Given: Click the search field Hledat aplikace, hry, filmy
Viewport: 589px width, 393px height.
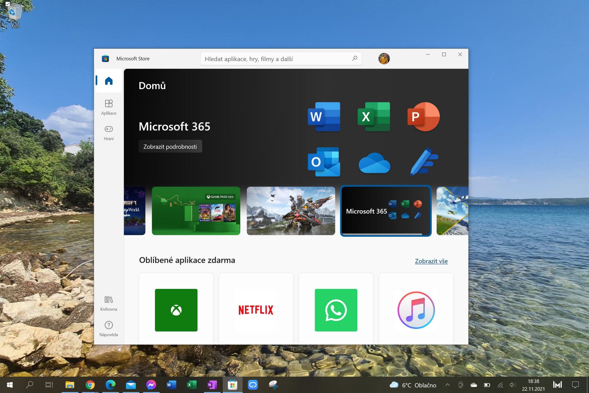Looking at the screenshot, I should 281,59.
